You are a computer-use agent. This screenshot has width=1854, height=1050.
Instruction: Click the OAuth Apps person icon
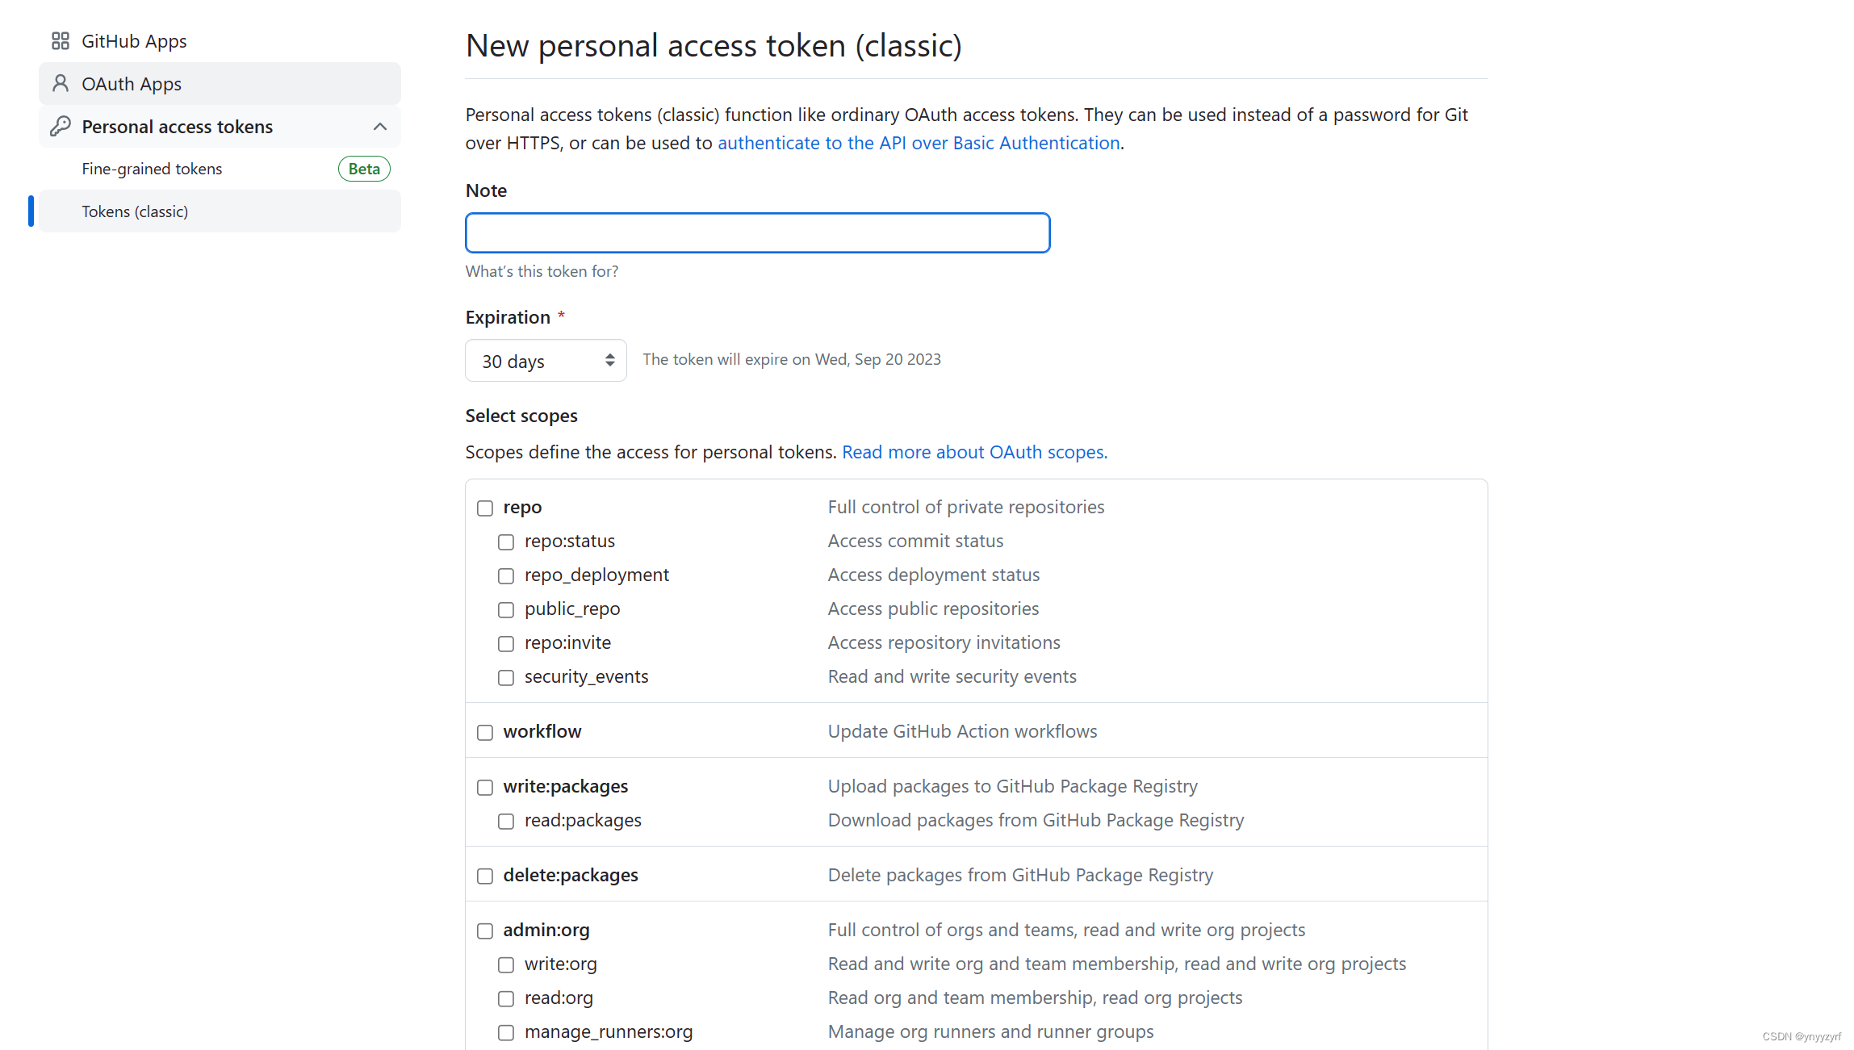[60, 83]
